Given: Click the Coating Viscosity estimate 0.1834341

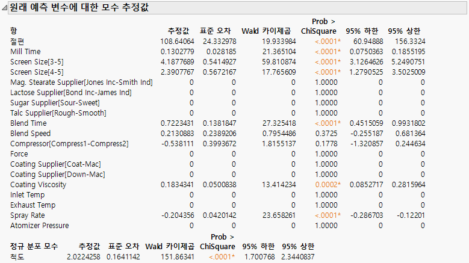Looking at the screenshot, I should click(x=177, y=185).
